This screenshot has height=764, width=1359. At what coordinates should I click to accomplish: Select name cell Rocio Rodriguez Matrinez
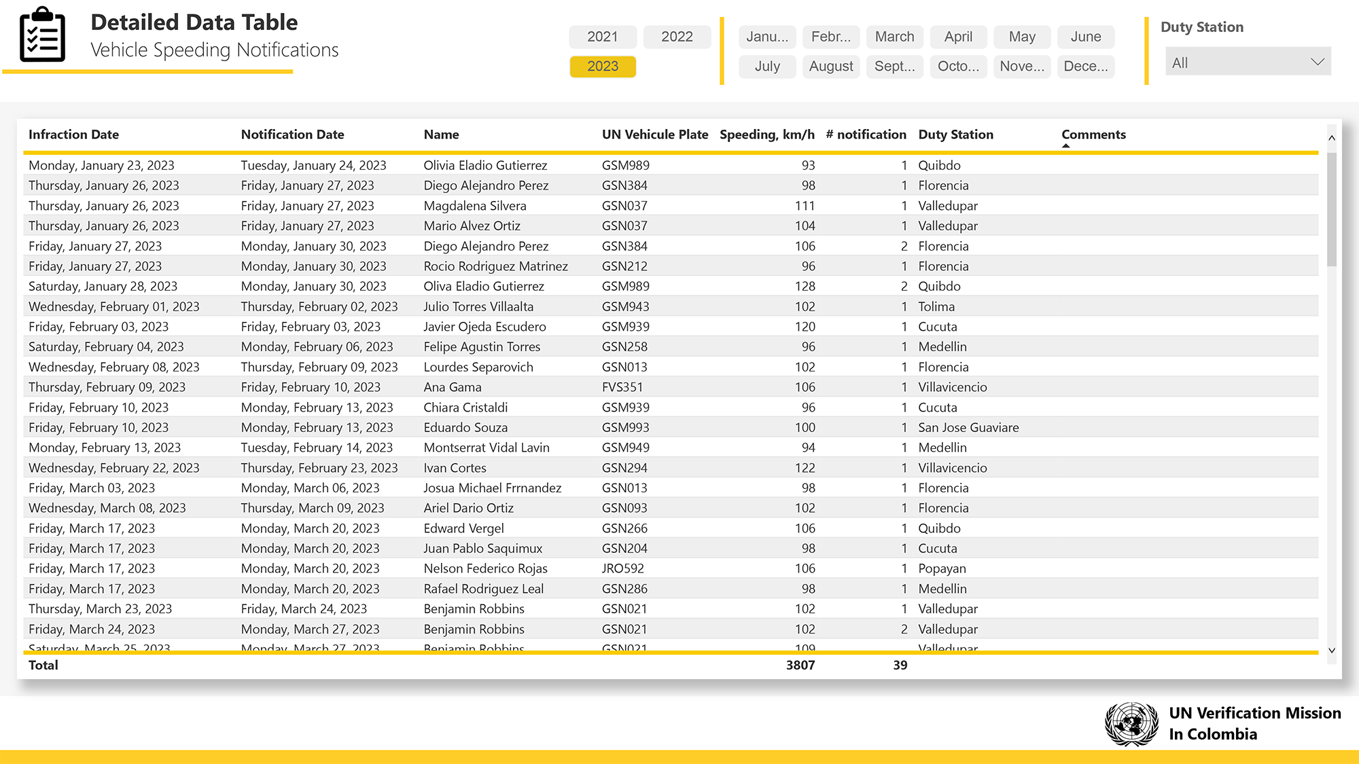495,266
